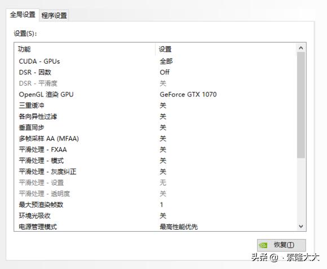
Task: Click the 功能 column header
Action: (85, 49)
